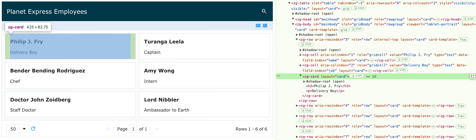The height and width of the screenshot is (140, 476).
Task: Collapse zg-row aria-rowindex 3 node
Action: point(297,39)
